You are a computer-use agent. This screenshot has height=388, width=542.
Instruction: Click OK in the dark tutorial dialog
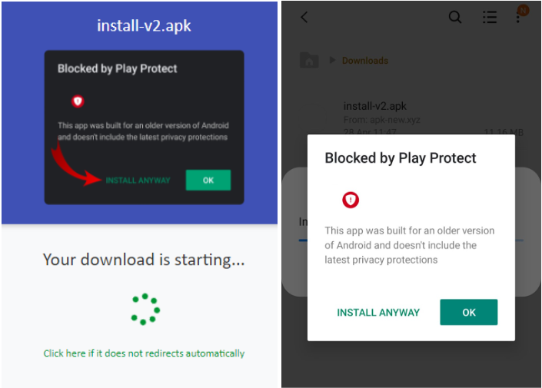coord(208,181)
